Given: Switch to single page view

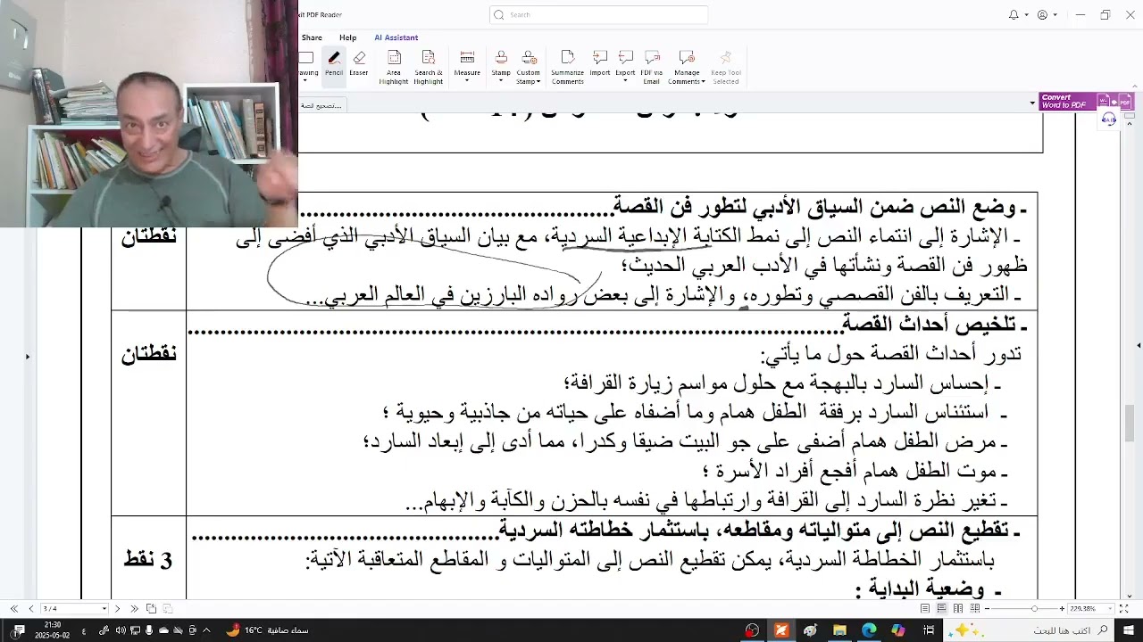Looking at the screenshot, I should [925, 609].
